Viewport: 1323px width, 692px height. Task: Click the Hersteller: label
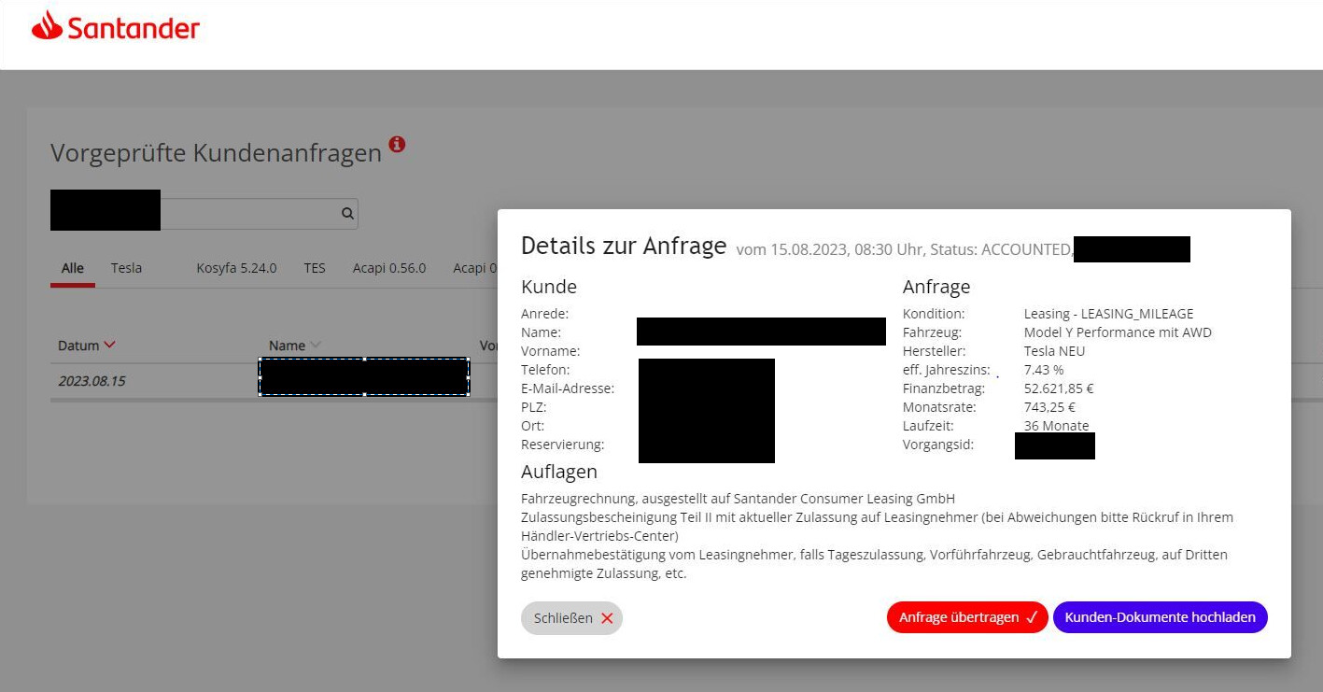[934, 351]
